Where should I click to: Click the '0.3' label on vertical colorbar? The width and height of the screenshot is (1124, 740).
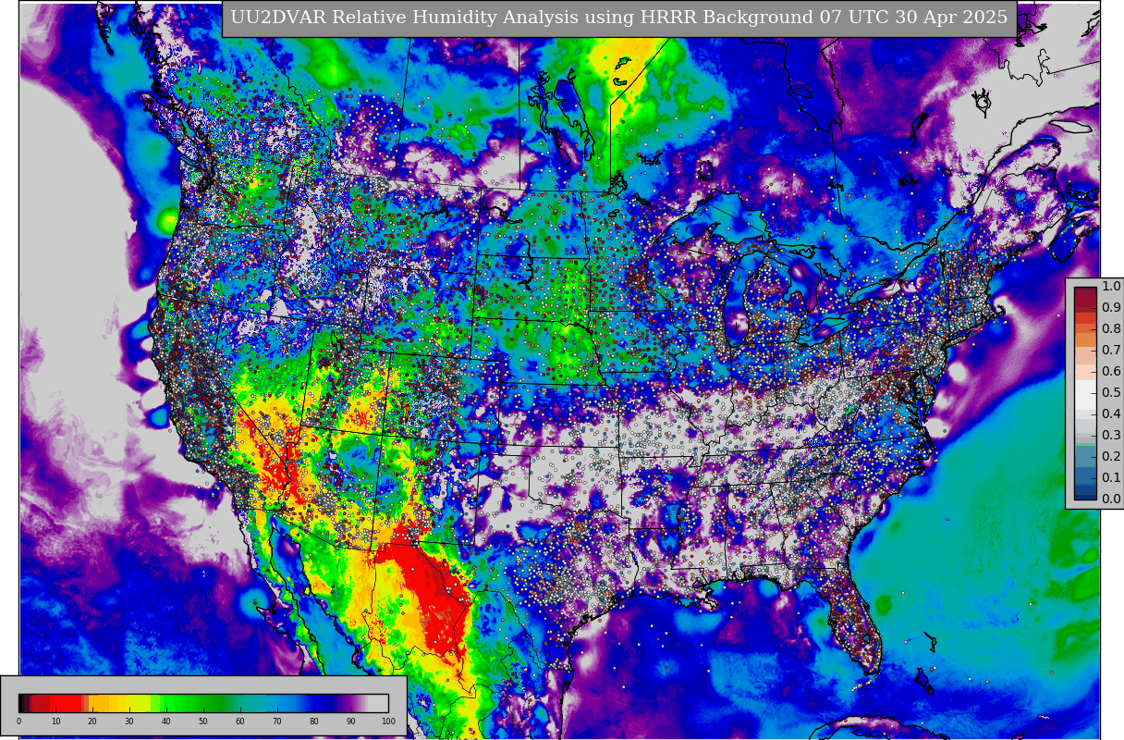(1111, 436)
